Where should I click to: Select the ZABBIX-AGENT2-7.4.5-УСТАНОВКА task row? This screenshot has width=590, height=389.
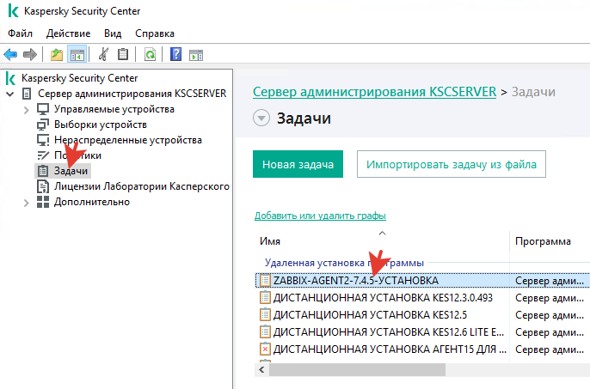356,281
